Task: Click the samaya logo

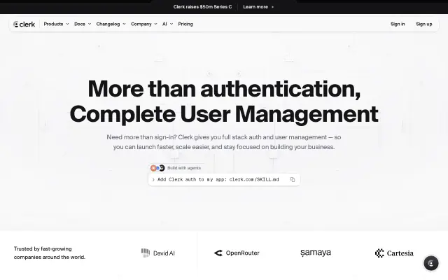Action: (x=316, y=253)
